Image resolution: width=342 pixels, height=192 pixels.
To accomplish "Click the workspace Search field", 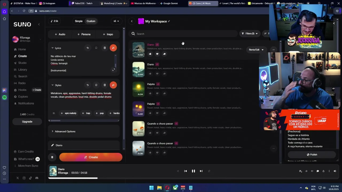I will 183,34.
